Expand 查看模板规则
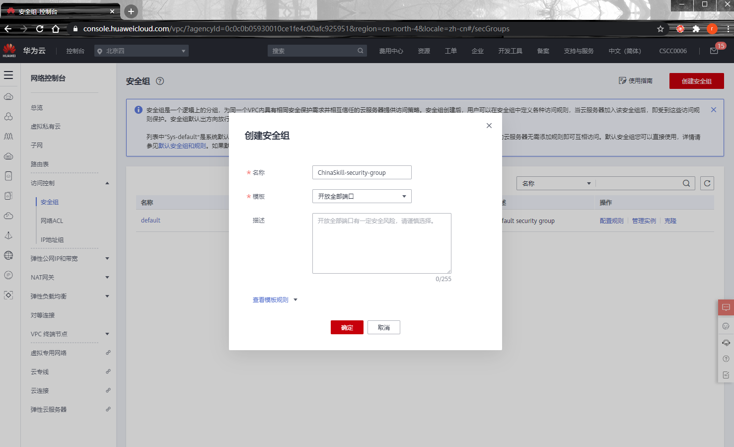This screenshot has width=734, height=447. pyautogui.click(x=275, y=300)
